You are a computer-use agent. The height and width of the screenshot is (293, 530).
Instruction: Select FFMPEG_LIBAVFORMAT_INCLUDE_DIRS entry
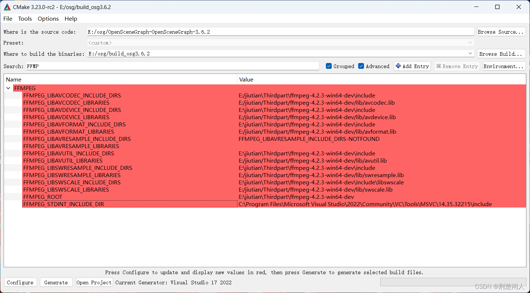click(74, 125)
